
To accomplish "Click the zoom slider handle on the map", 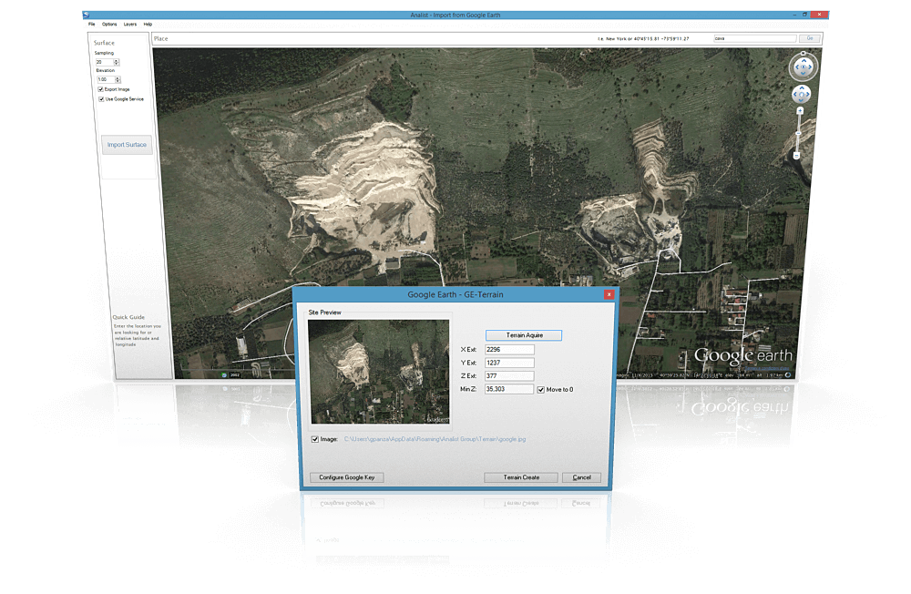I will coord(798,133).
